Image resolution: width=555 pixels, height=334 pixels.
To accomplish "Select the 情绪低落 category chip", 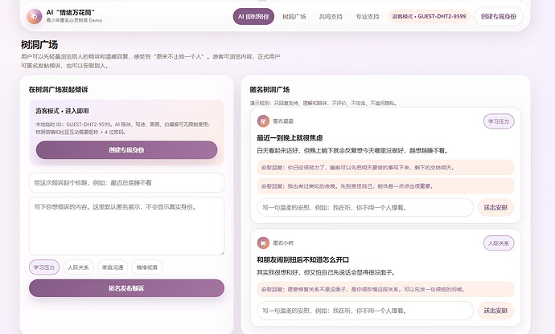I will [147, 267].
